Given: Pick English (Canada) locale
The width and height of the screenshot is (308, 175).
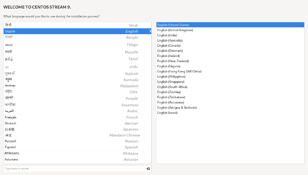Looking at the screenshot, I should [x=169, y=45].
